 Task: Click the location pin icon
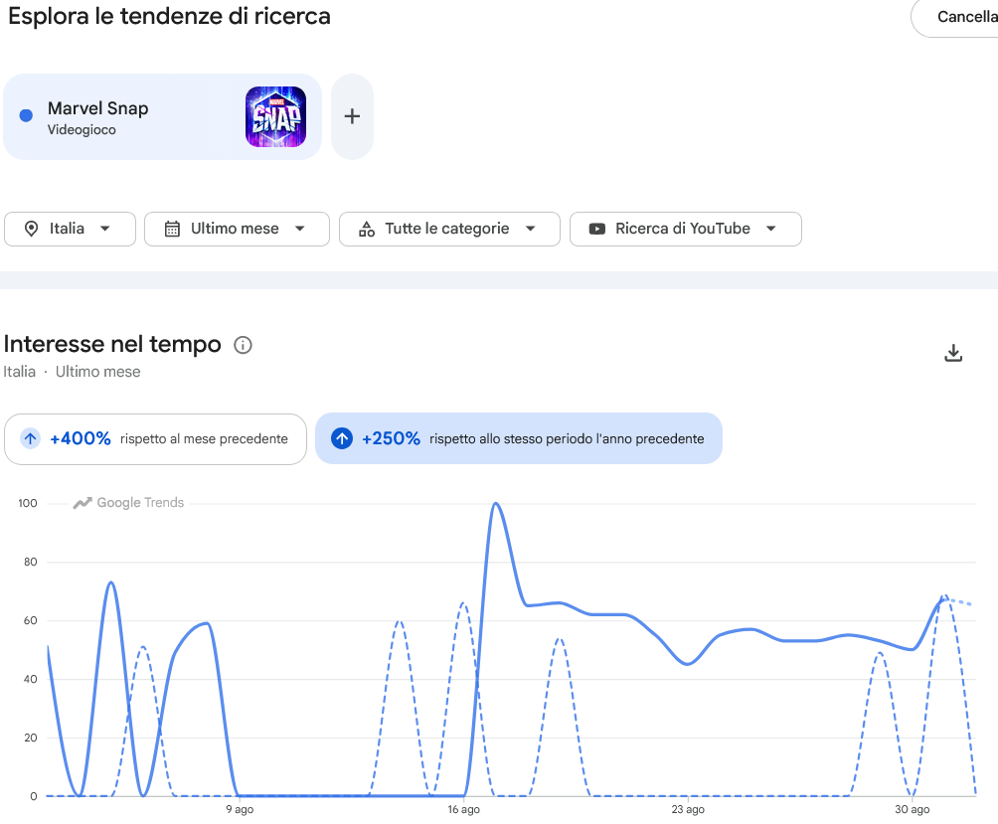coord(31,229)
